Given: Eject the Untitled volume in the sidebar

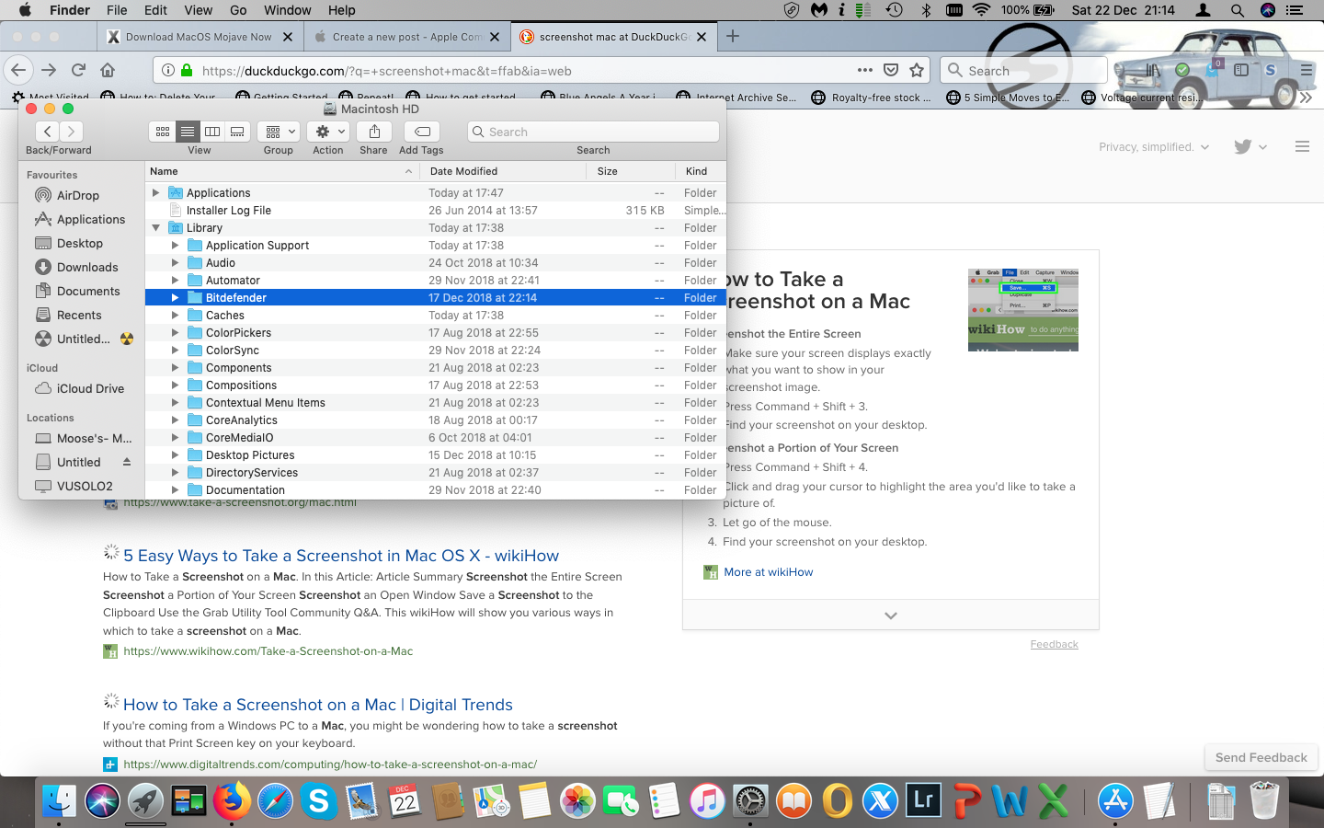Looking at the screenshot, I should click(127, 462).
